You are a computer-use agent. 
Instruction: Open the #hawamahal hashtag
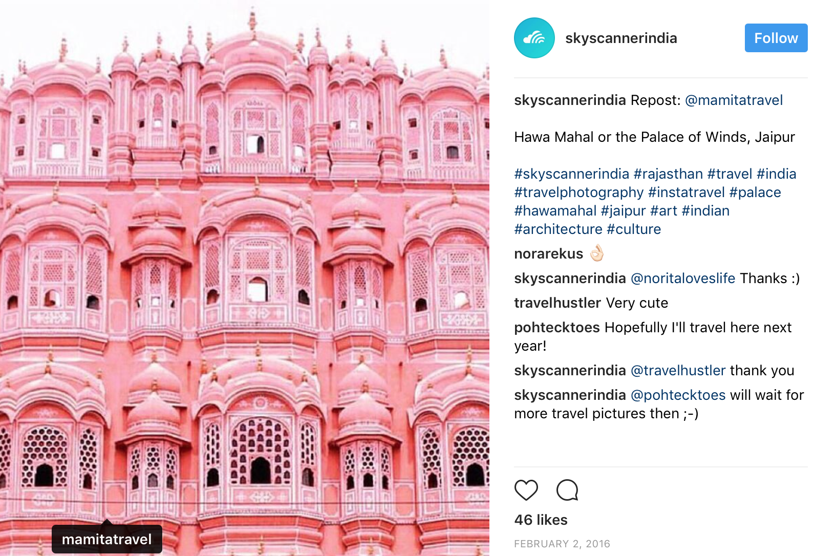[x=555, y=211]
